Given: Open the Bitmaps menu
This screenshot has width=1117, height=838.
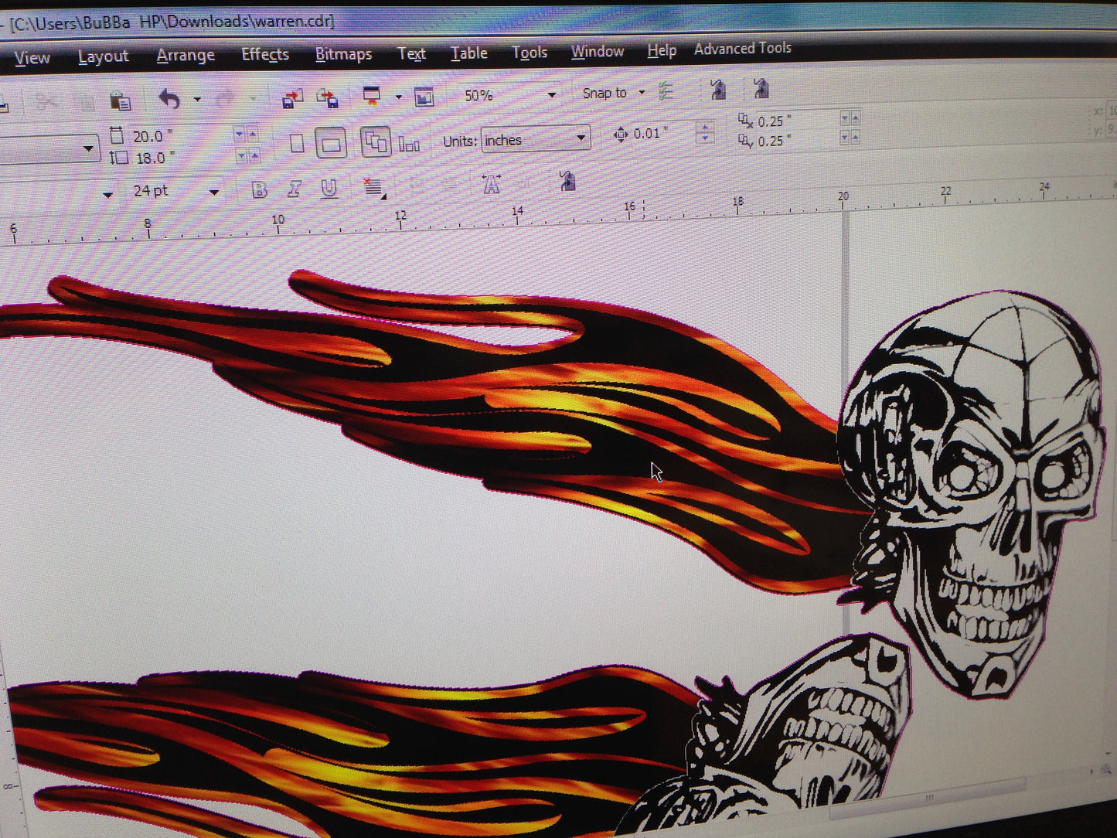Looking at the screenshot, I should (x=342, y=54).
